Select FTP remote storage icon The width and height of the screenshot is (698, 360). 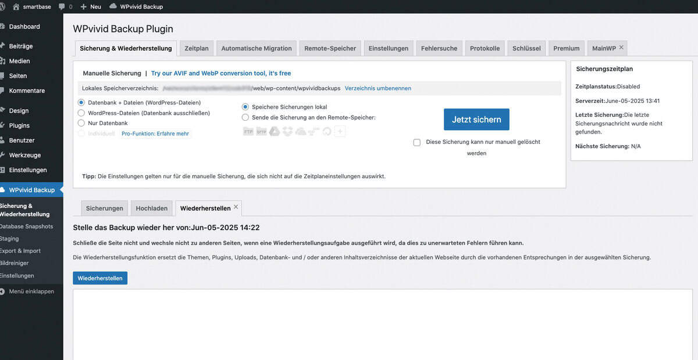(248, 132)
